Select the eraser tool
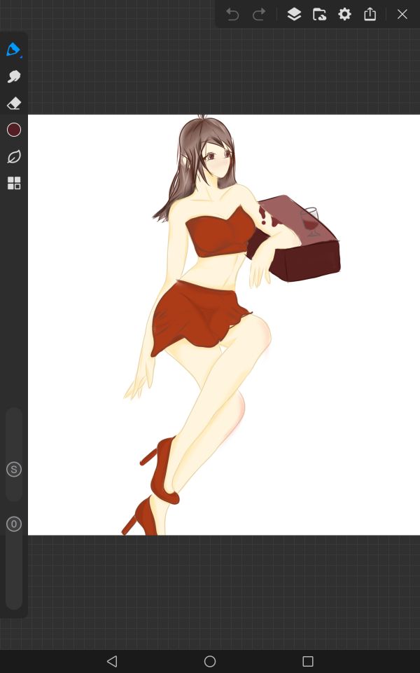 pos(14,103)
